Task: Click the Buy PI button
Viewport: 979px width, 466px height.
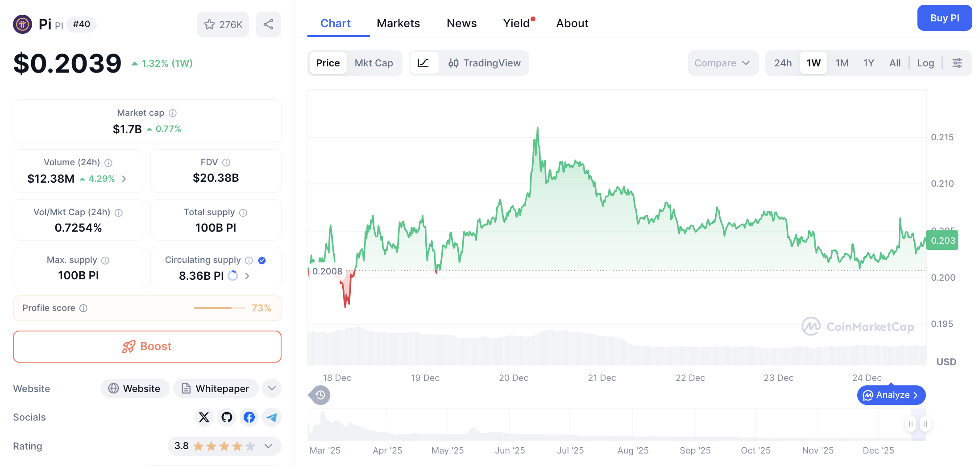Action: tap(945, 18)
